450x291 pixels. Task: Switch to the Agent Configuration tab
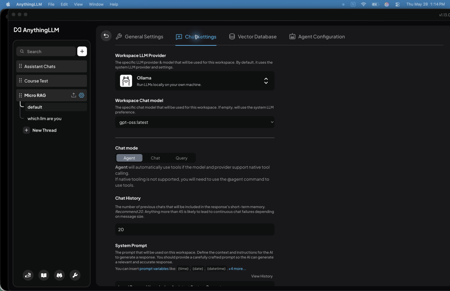coord(317,36)
